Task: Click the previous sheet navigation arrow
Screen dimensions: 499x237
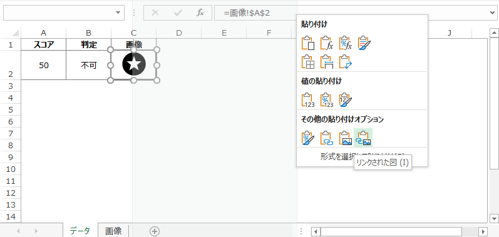Action: click(18, 231)
